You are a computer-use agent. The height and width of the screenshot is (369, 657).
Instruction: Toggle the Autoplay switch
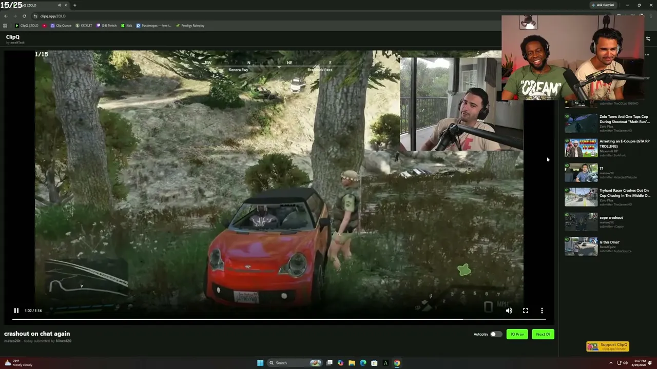pos(495,334)
